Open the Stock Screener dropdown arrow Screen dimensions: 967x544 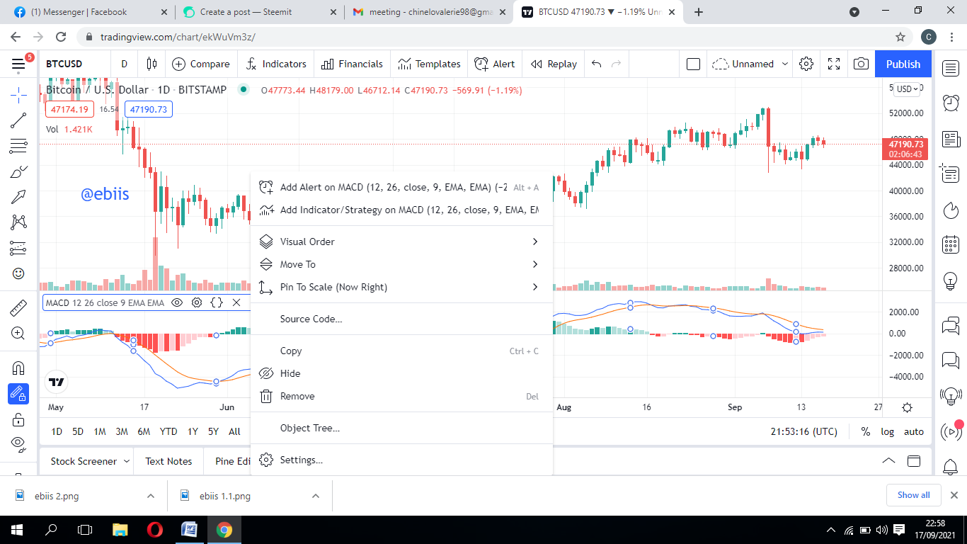127,461
